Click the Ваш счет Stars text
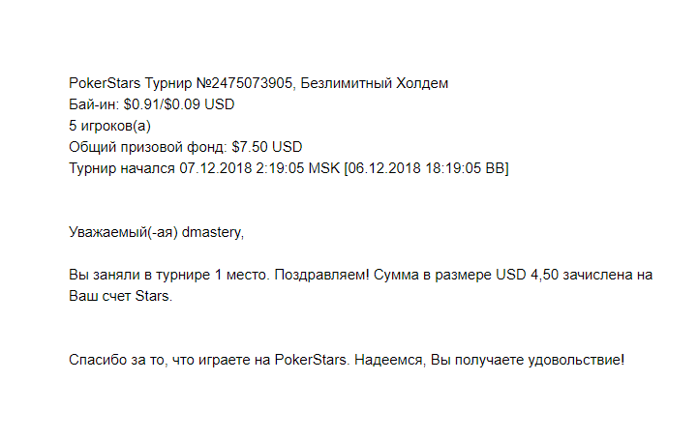 (120, 296)
